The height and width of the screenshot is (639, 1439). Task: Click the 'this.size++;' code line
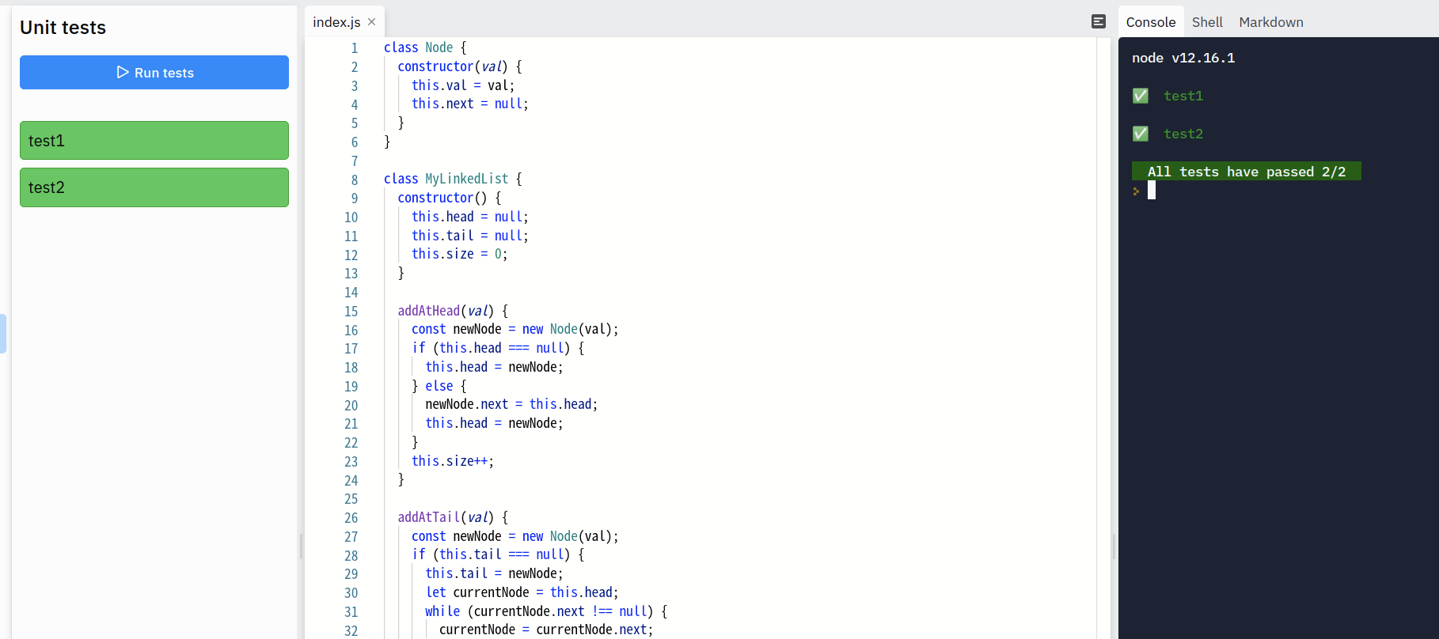(453, 461)
